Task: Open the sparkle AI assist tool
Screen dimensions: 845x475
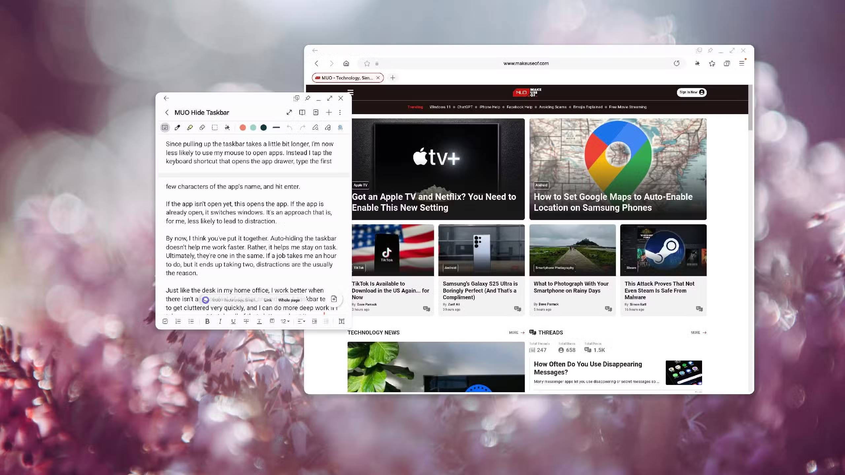Action: (x=227, y=128)
